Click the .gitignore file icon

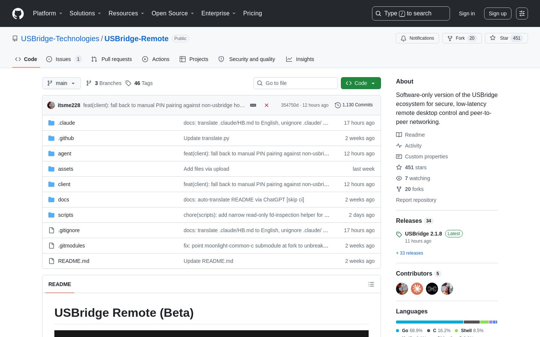[51, 230]
